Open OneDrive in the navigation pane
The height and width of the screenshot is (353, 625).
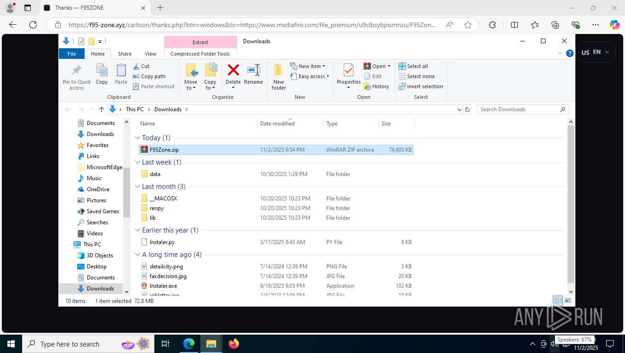[x=98, y=189]
